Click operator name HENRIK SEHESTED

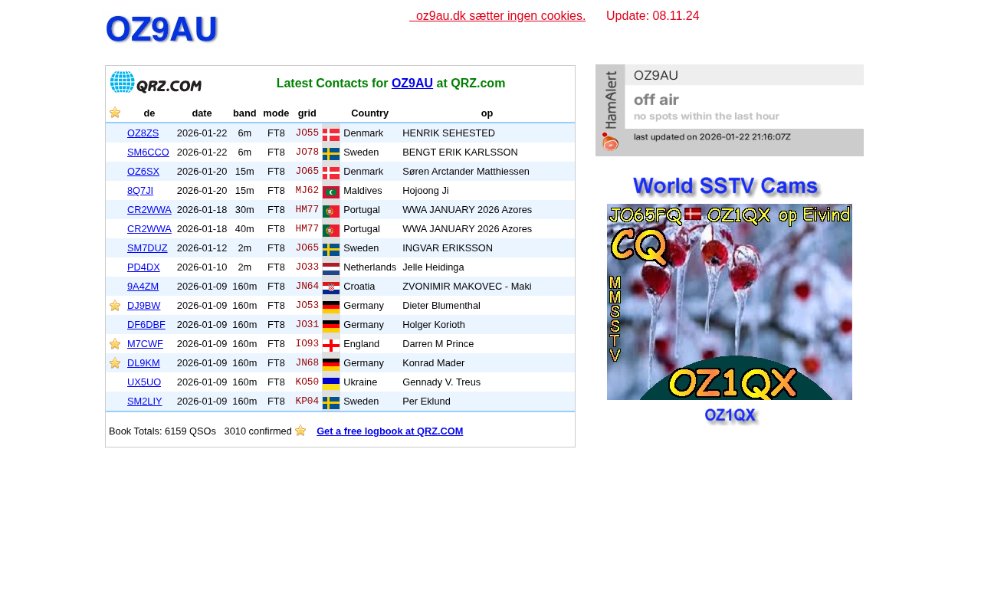[x=449, y=133]
